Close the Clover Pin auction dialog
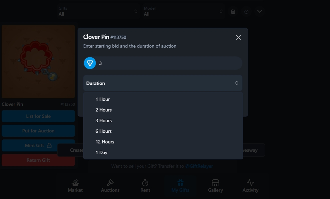Screen dimensions: 330x199 (x=238, y=38)
